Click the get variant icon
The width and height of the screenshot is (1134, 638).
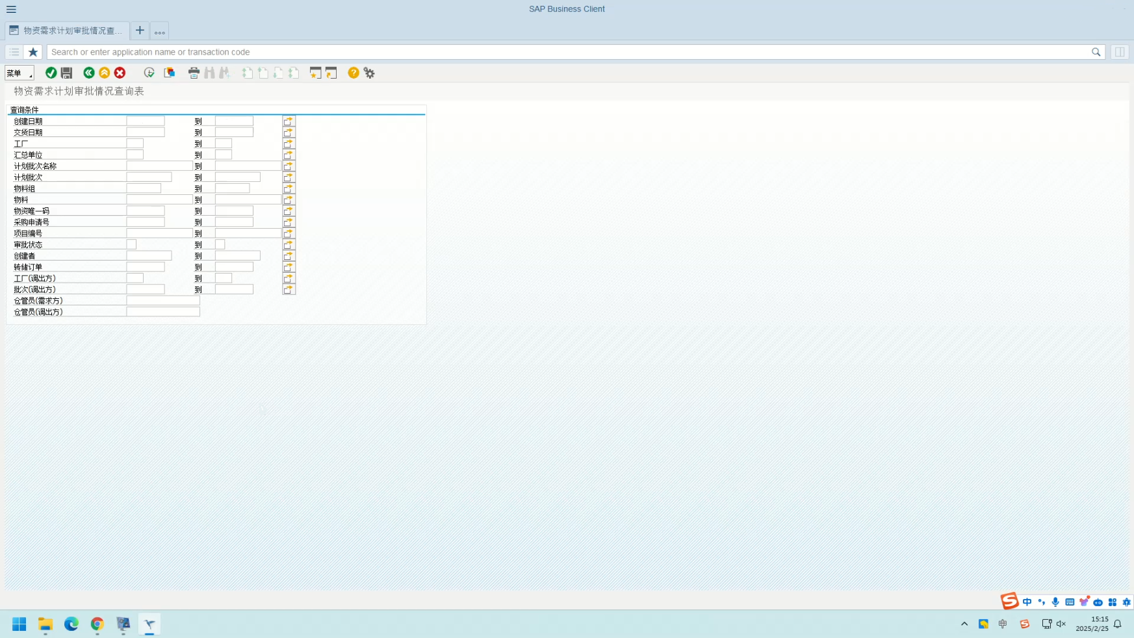click(x=170, y=73)
